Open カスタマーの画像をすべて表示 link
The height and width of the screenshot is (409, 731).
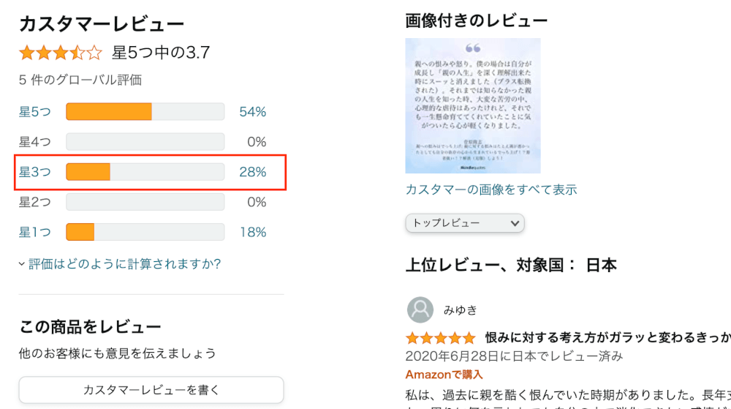tap(491, 190)
